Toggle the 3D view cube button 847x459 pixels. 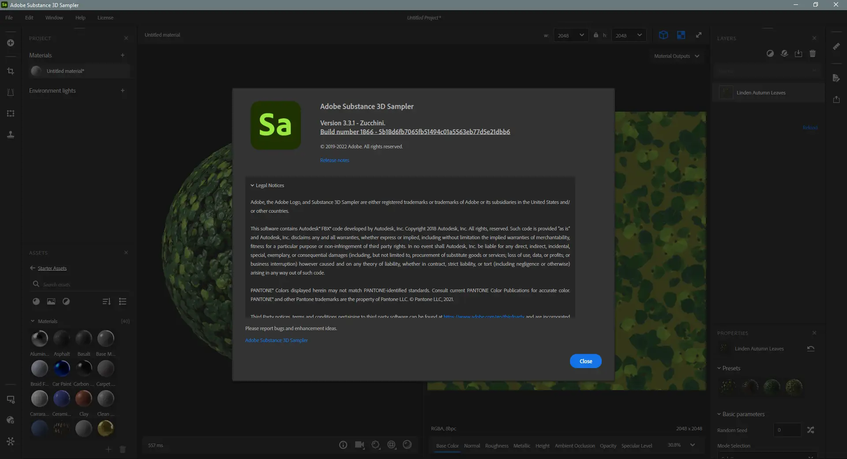coord(663,35)
